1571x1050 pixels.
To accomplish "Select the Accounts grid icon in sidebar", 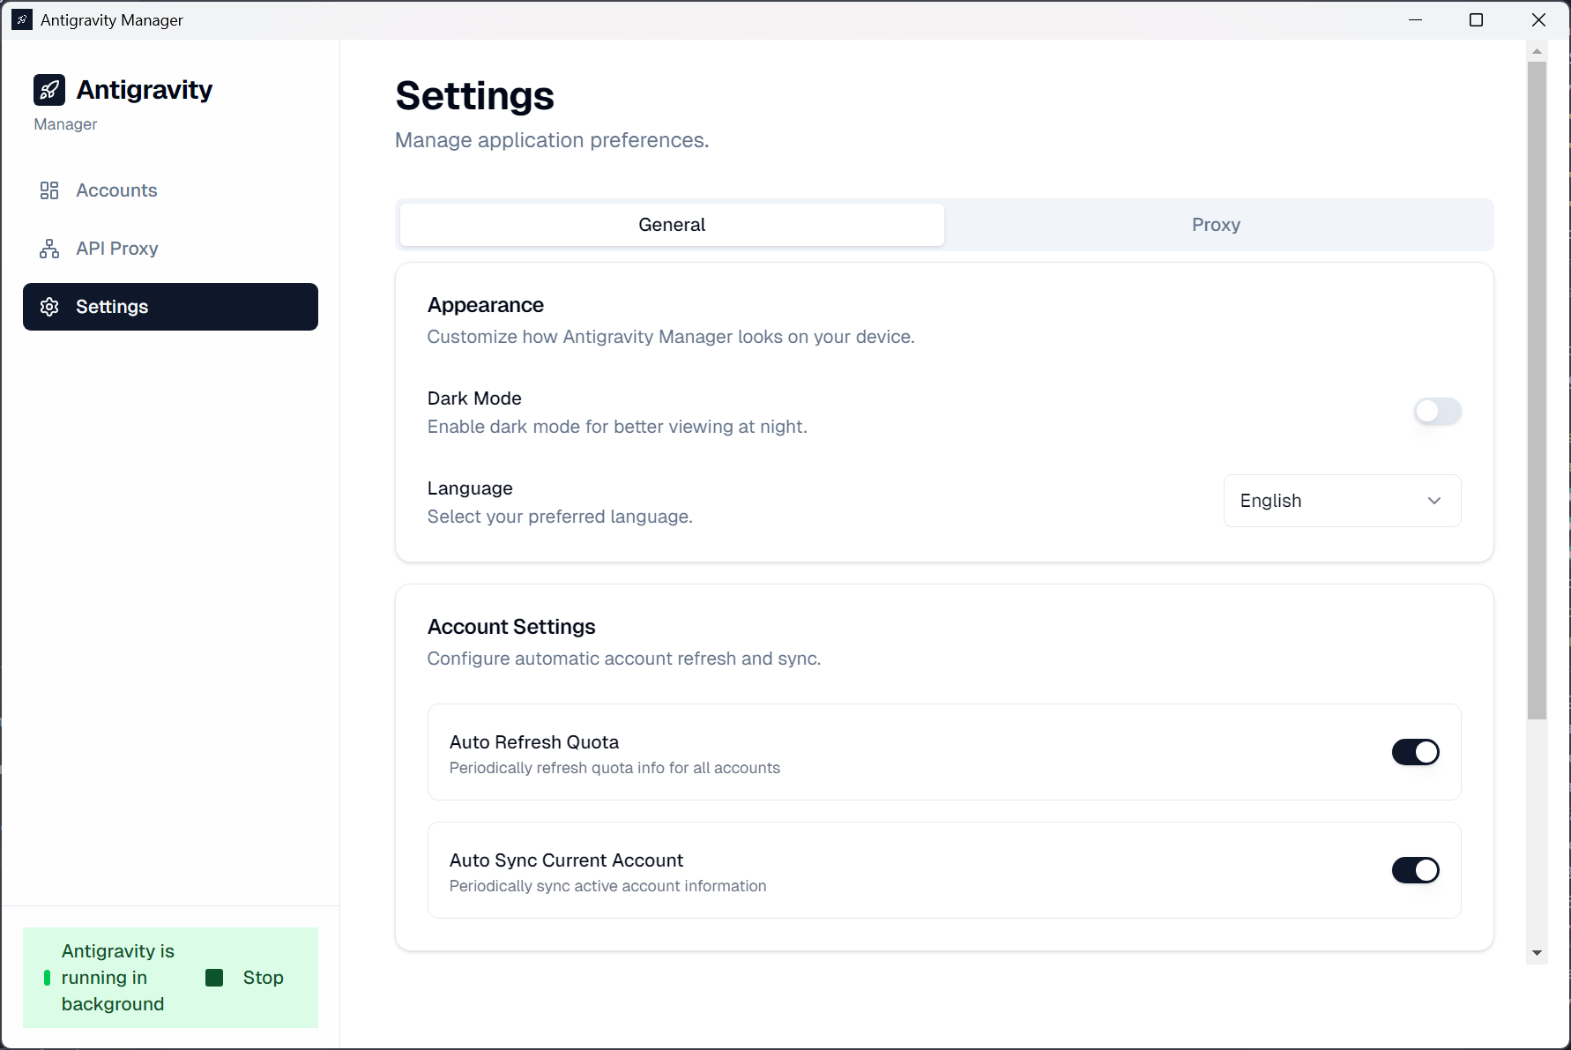I will pyautogui.click(x=49, y=190).
